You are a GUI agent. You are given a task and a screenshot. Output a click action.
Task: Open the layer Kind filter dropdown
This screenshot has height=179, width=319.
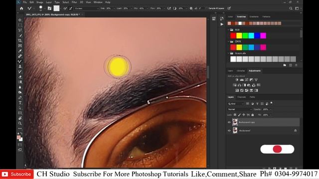[236, 104]
